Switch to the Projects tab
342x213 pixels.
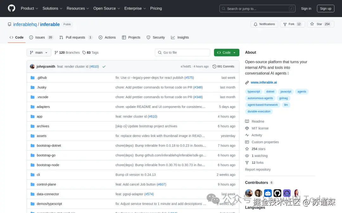(x=131, y=37)
